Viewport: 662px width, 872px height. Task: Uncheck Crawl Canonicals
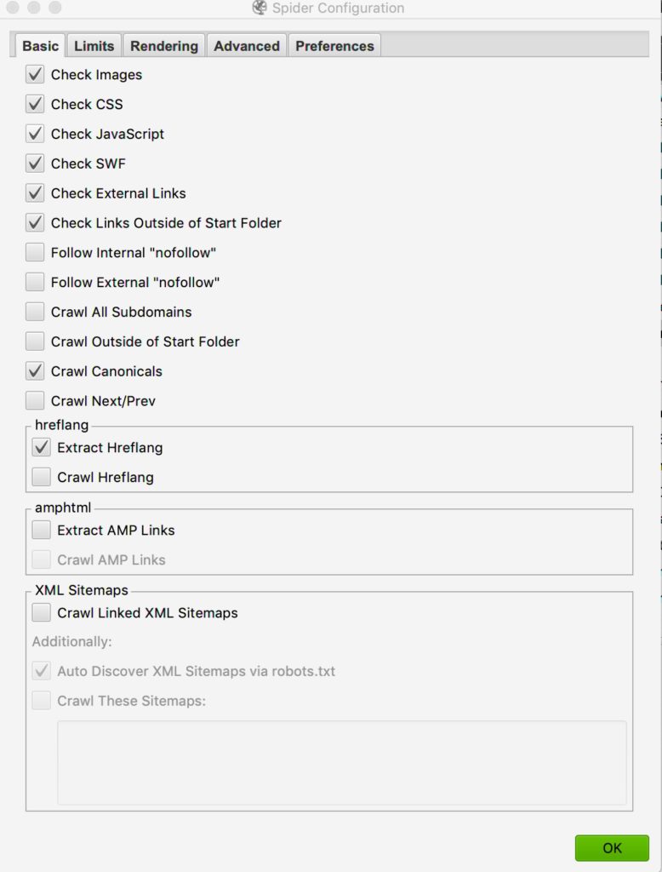click(35, 371)
